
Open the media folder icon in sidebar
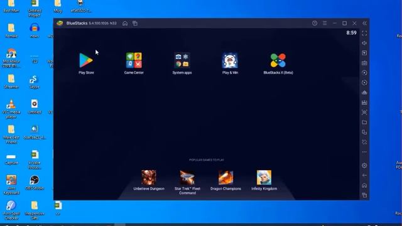point(364,122)
